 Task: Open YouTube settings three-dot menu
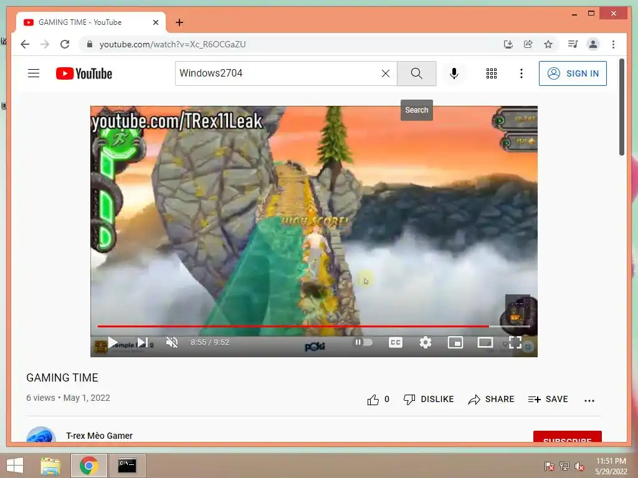click(x=521, y=73)
